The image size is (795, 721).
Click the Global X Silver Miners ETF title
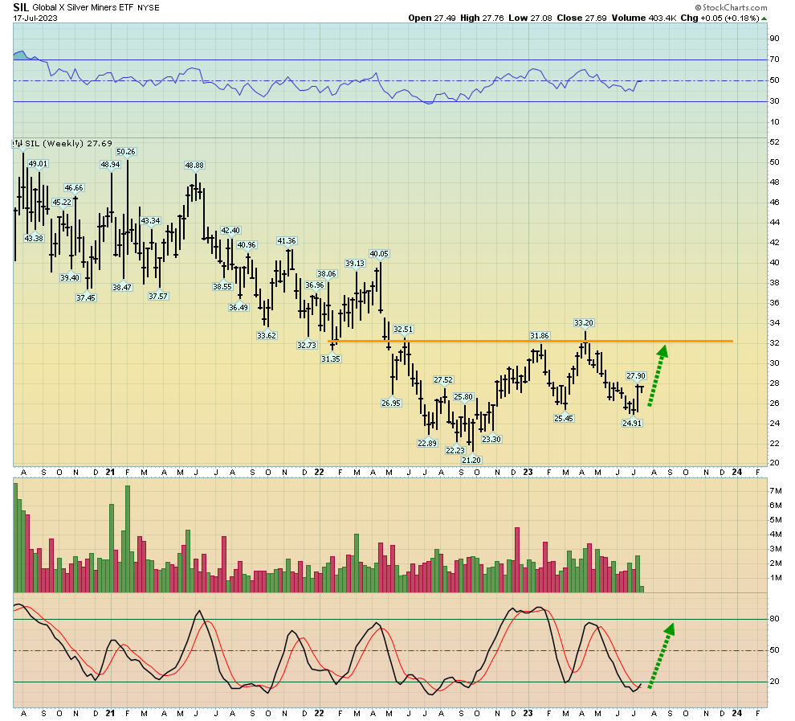click(84, 7)
